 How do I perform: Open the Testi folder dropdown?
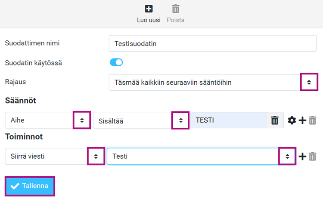click(x=201, y=156)
